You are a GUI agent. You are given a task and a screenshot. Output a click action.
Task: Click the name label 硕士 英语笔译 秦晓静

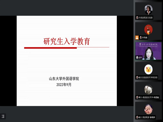tap(147, 117)
